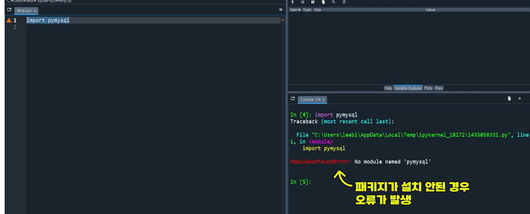Open the Plots pane tab
Screen dimensions: 530x214
tap(428, 88)
